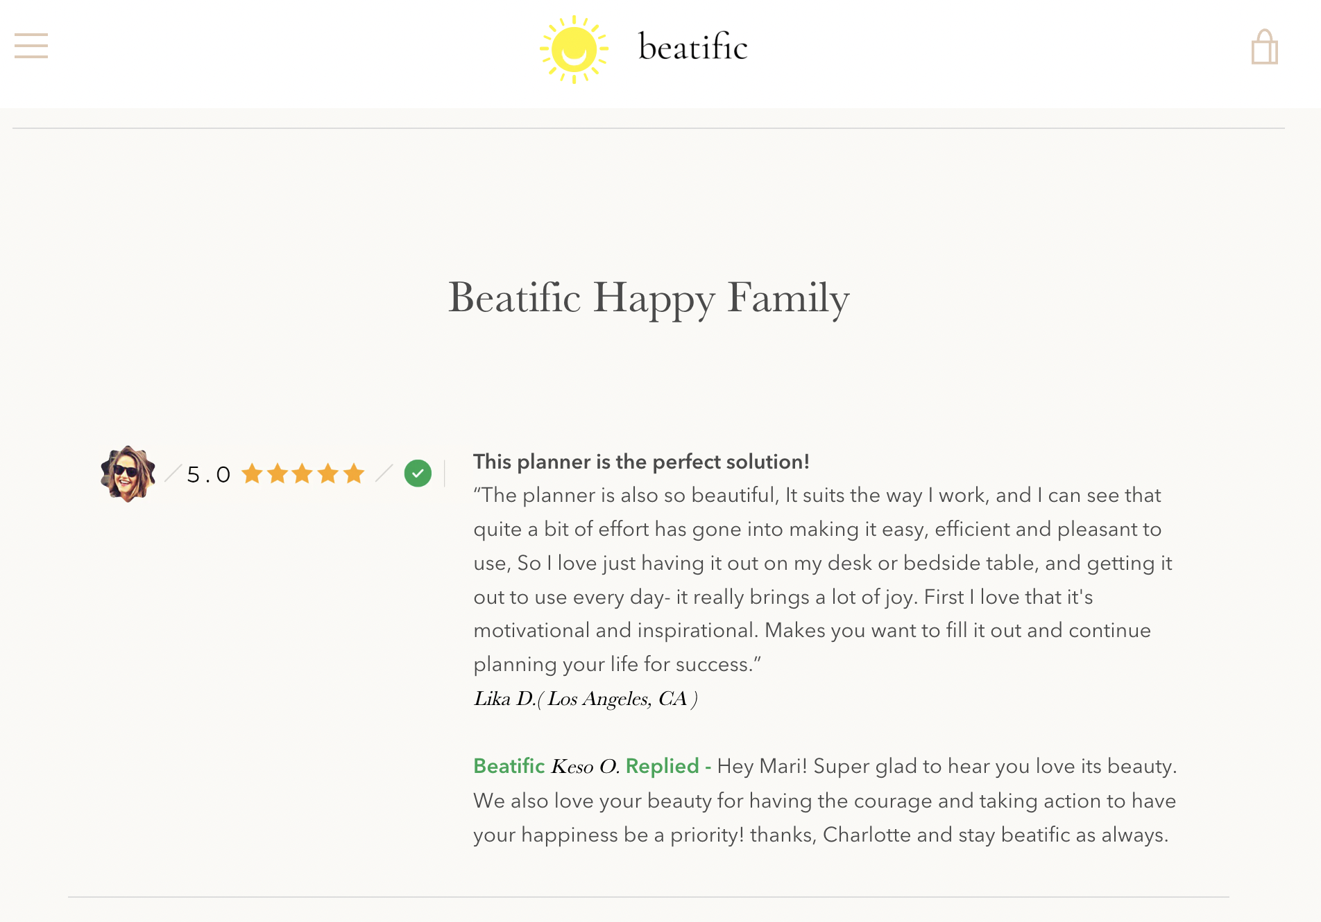Click the reply message text
The image size is (1321, 922).
pyautogui.click(x=826, y=801)
